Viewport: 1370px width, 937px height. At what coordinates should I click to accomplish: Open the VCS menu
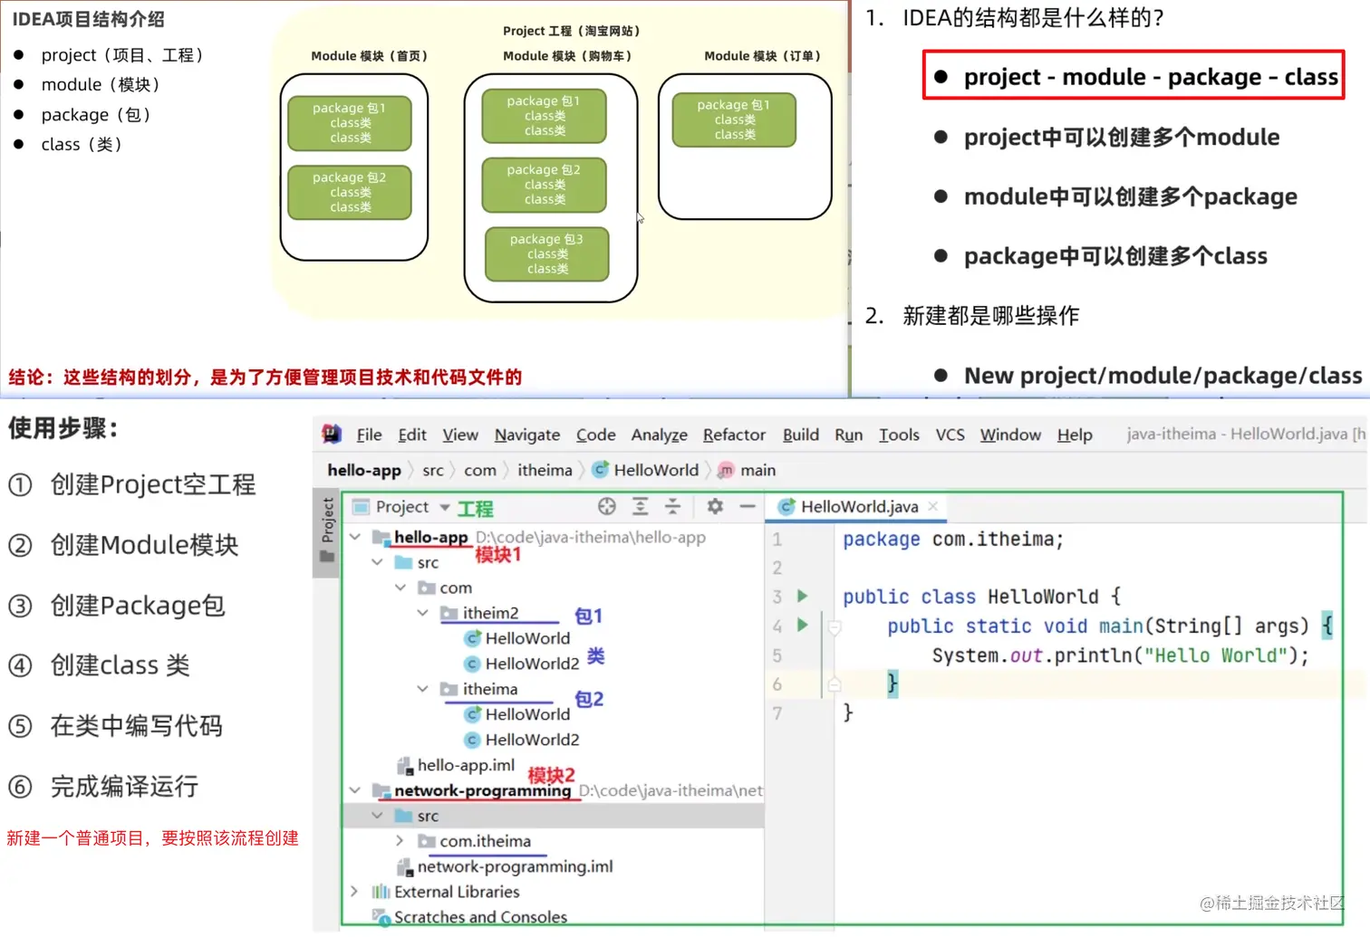coord(950,435)
